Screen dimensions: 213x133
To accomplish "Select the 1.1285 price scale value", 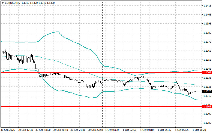I will tap(207, 123).
